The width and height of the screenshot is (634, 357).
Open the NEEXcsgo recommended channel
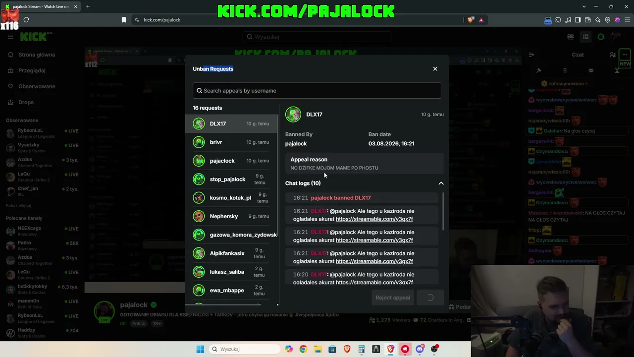tap(42, 231)
